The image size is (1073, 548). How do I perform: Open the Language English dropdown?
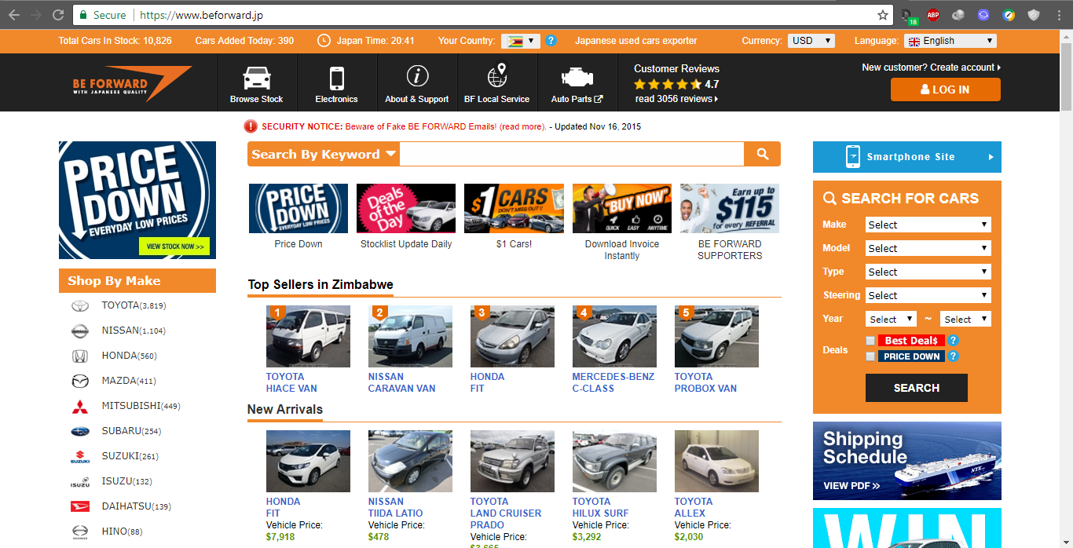click(x=950, y=41)
